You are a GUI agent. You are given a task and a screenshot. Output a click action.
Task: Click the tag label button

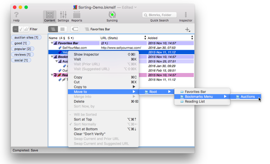75,29
